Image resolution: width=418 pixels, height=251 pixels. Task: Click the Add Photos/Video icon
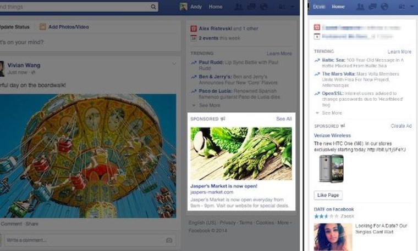43,26
